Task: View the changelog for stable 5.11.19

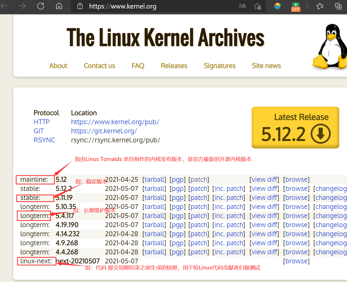Action: tap(331, 198)
